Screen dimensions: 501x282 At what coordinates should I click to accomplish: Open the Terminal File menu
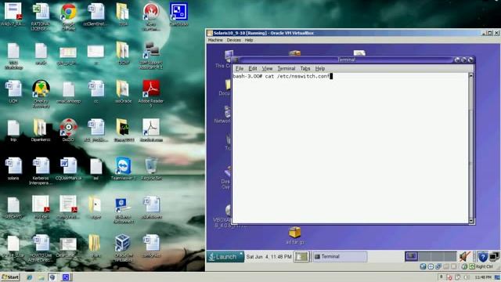240,68
